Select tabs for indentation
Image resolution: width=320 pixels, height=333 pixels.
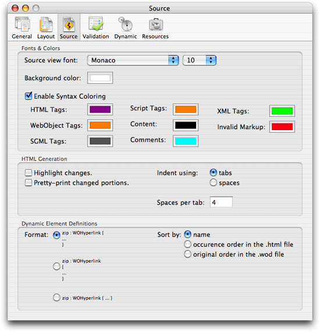pyautogui.click(x=214, y=173)
